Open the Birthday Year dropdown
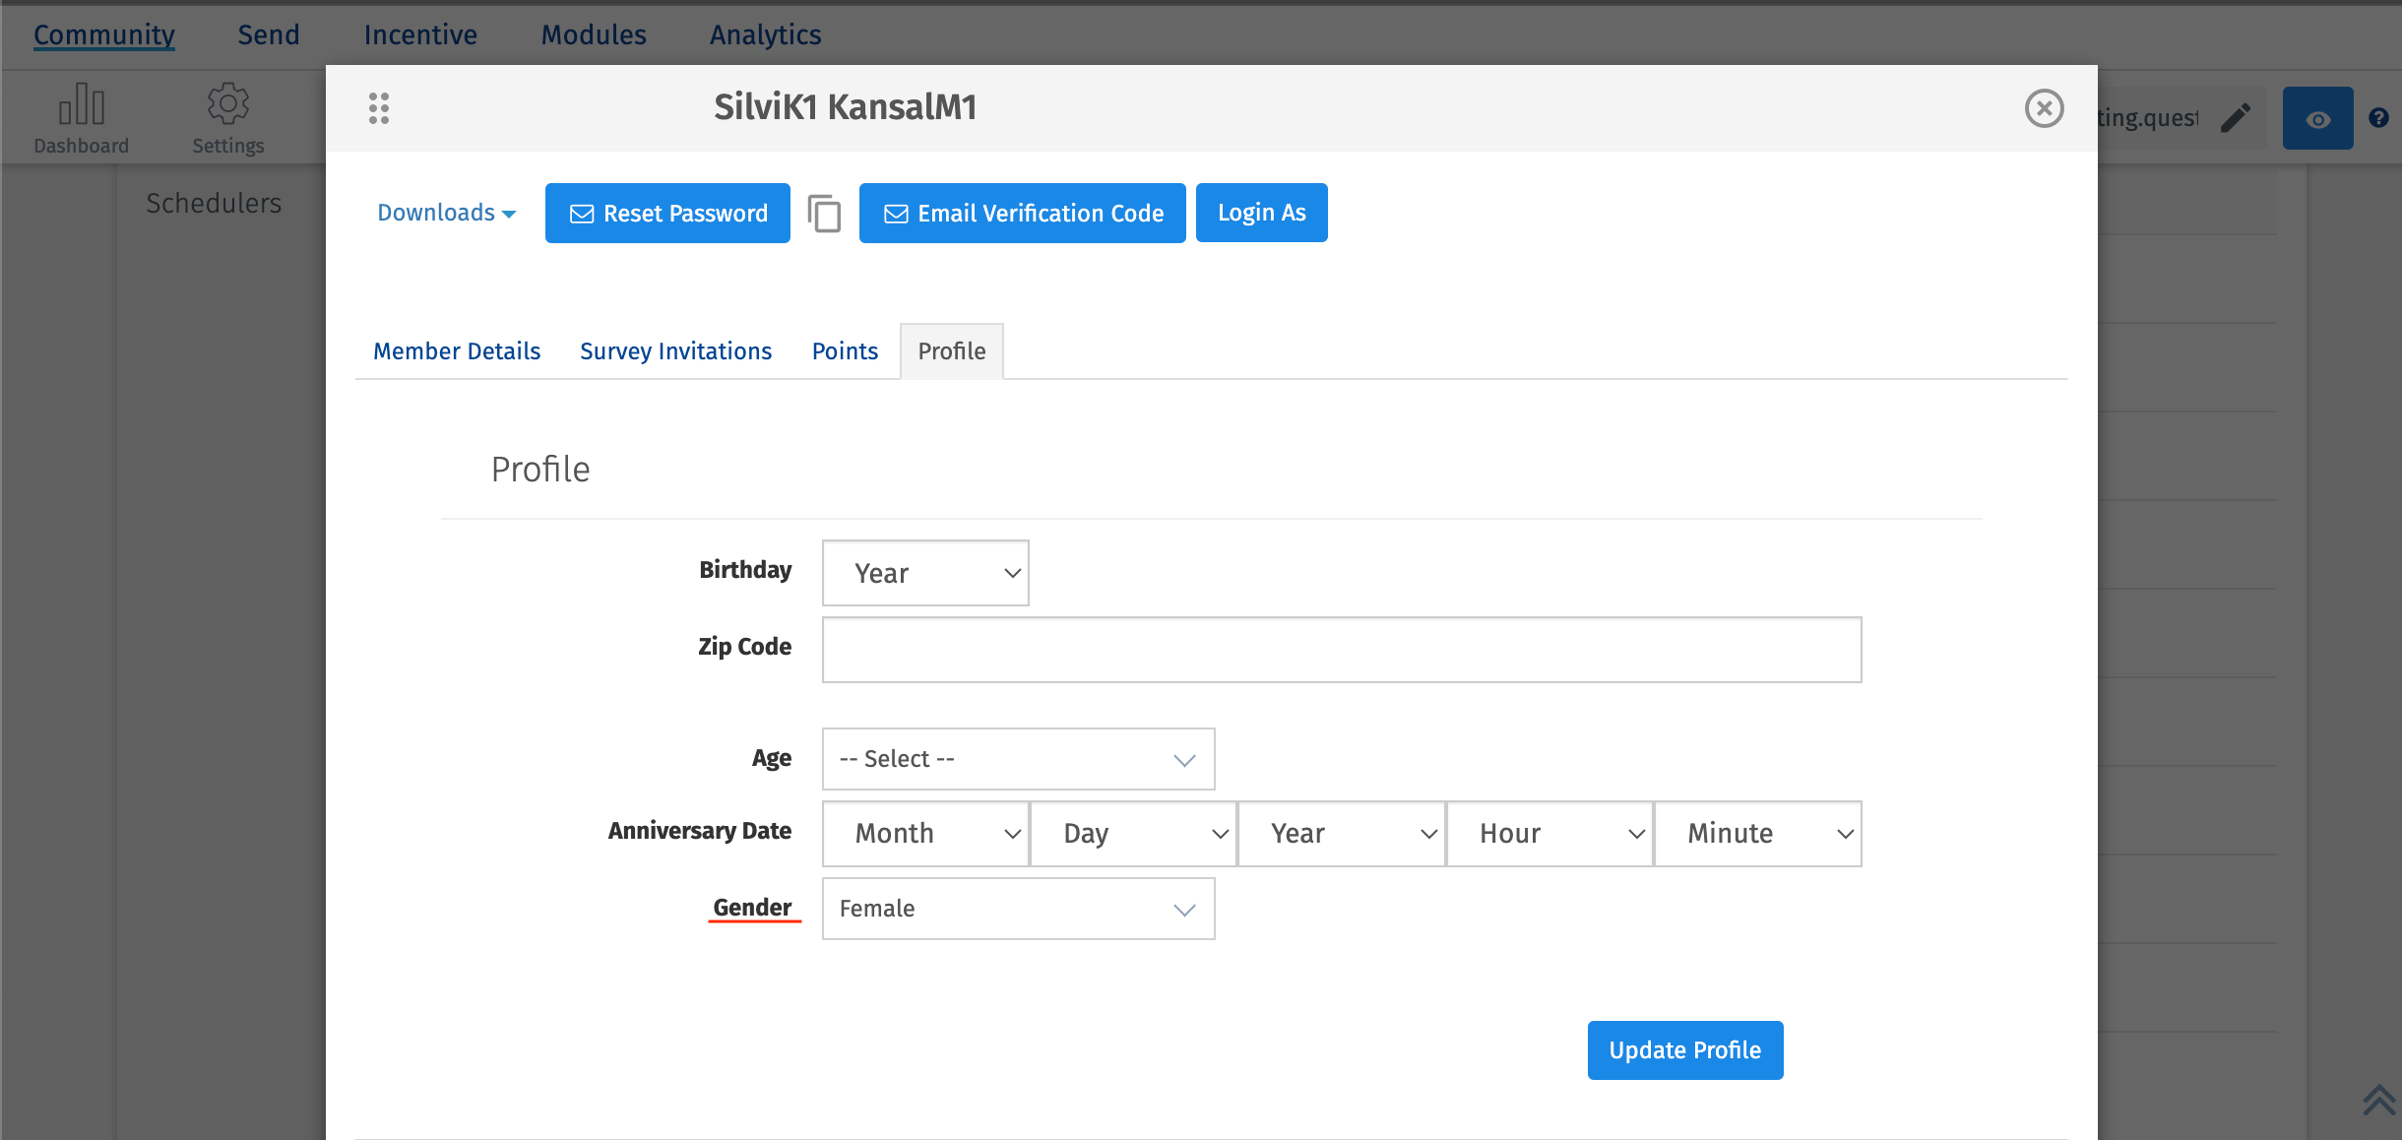Viewport: 2402px width, 1140px height. coord(925,573)
